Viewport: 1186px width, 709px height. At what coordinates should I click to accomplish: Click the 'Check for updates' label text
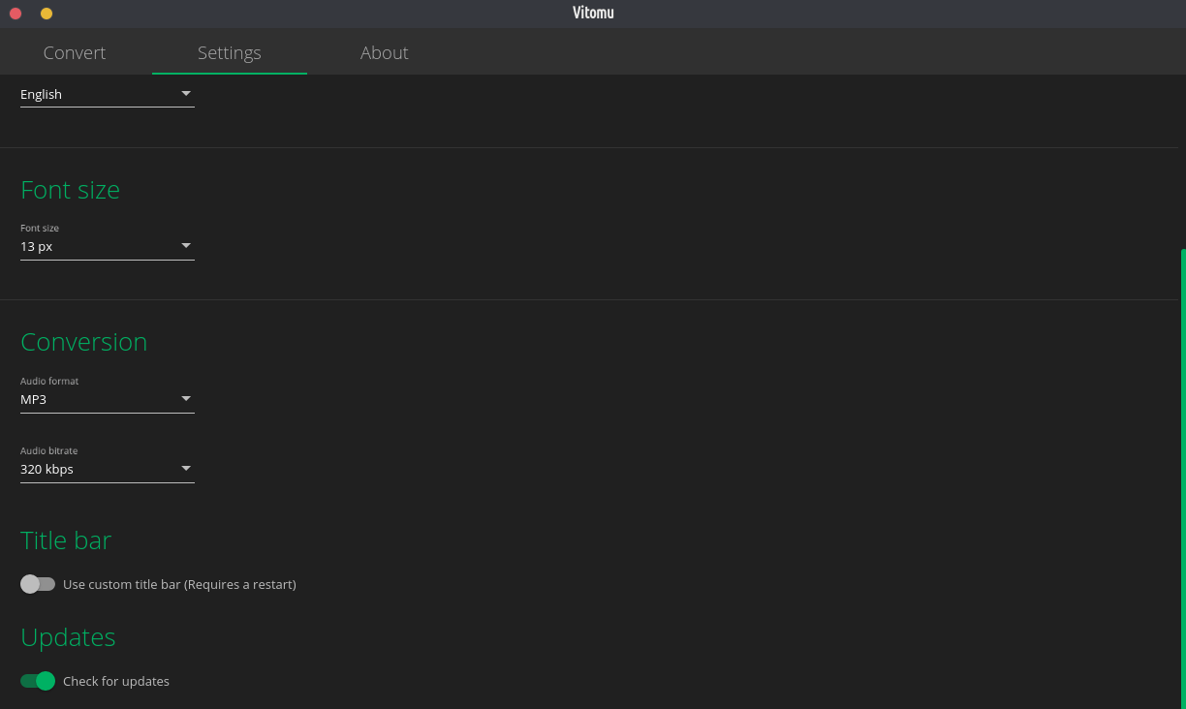click(x=116, y=681)
